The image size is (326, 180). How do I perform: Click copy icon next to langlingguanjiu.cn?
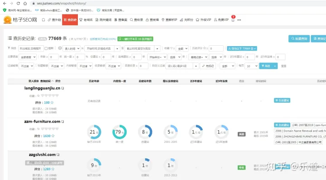pos(62,88)
